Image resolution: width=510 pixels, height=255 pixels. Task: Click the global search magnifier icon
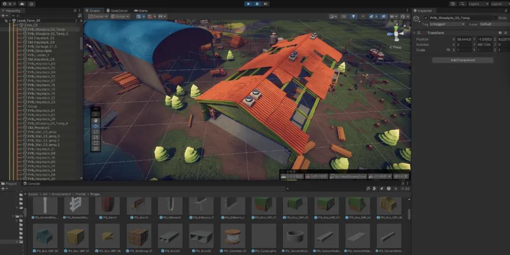[x=461, y=4]
